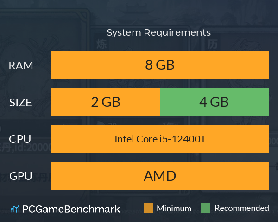Click the 4 GB recommended size bar
The height and width of the screenshot is (222, 278).
pyautogui.click(x=215, y=102)
